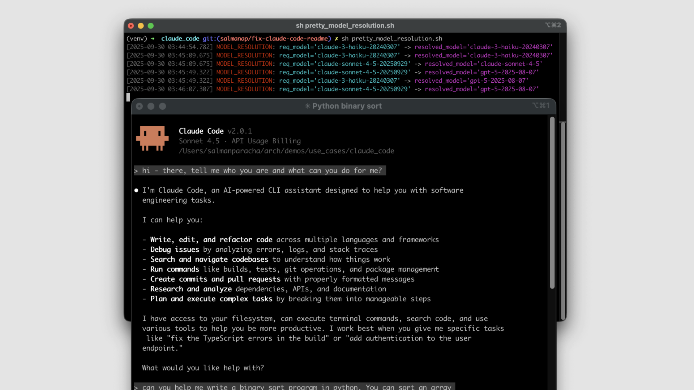This screenshot has width=694, height=390.
Task: Focus the 'sh pretty_model_resolution.sh' title bar
Action: [345, 26]
